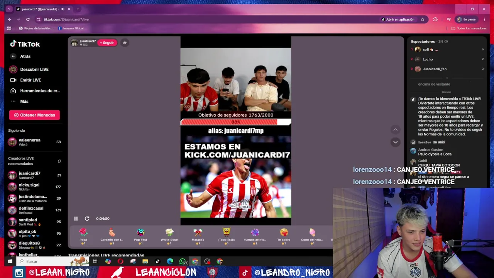
Task: Send the Pop Fest gift
Action: point(140,236)
